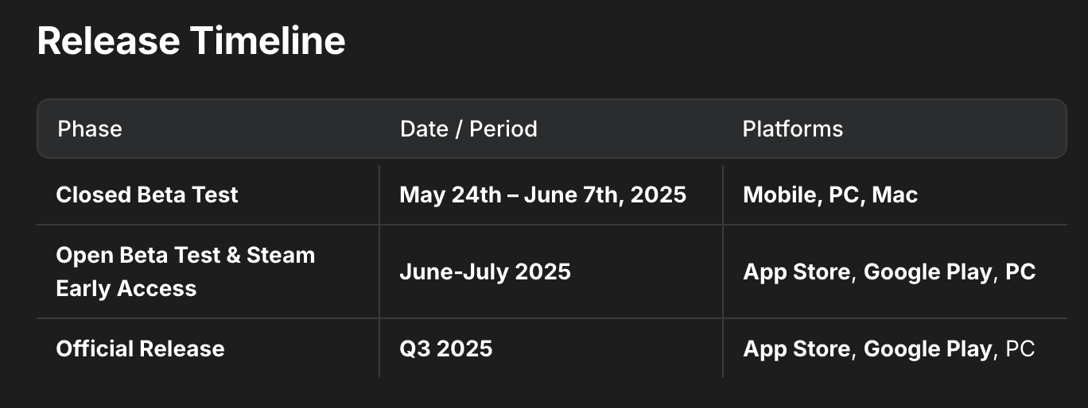Image resolution: width=1088 pixels, height=408 pixels.
Task: Click the Release Timeline heading
Action: point(191,41)
